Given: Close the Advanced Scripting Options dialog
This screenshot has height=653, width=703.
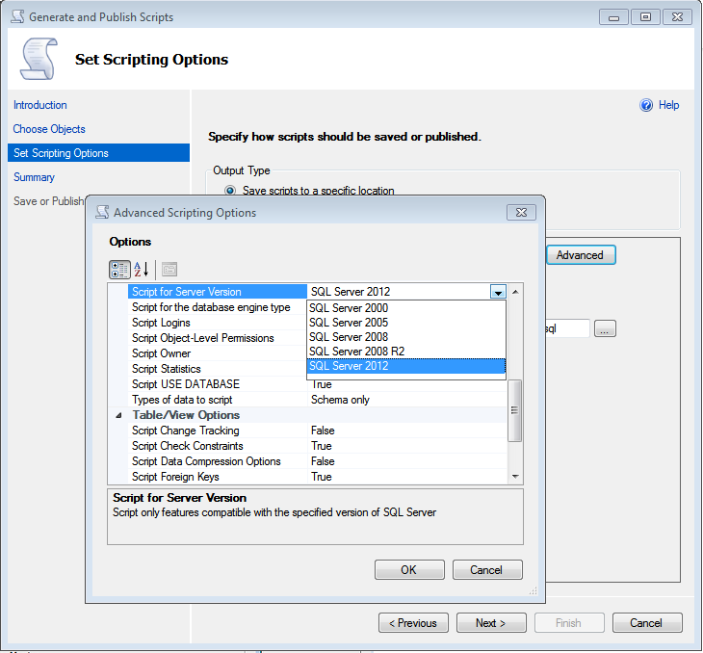Looking at the screenshot, I should point(521,213).
